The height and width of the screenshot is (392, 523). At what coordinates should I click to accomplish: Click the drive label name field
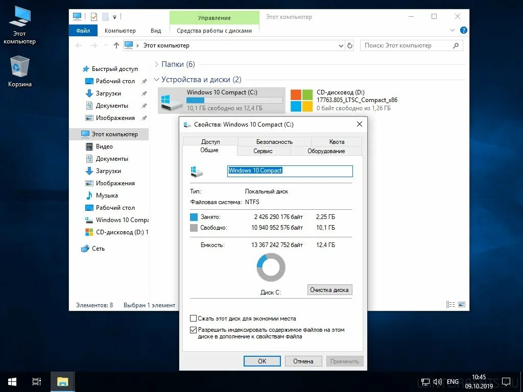290,171
